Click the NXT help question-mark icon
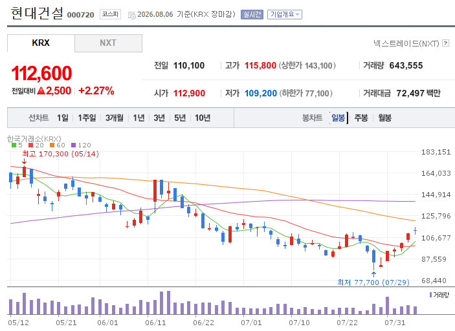 point(445,43)
